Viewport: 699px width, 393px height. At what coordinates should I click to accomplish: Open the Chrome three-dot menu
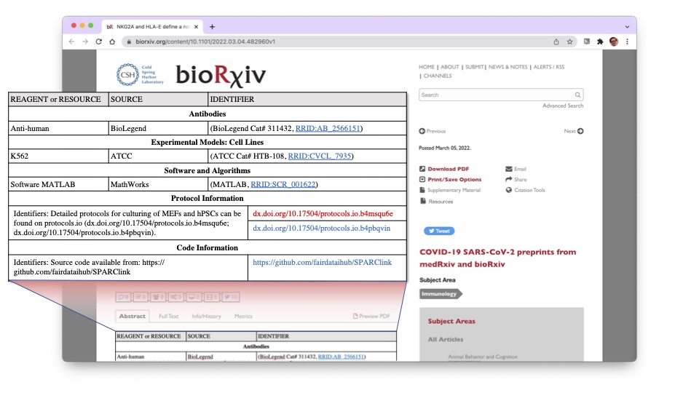627,41
